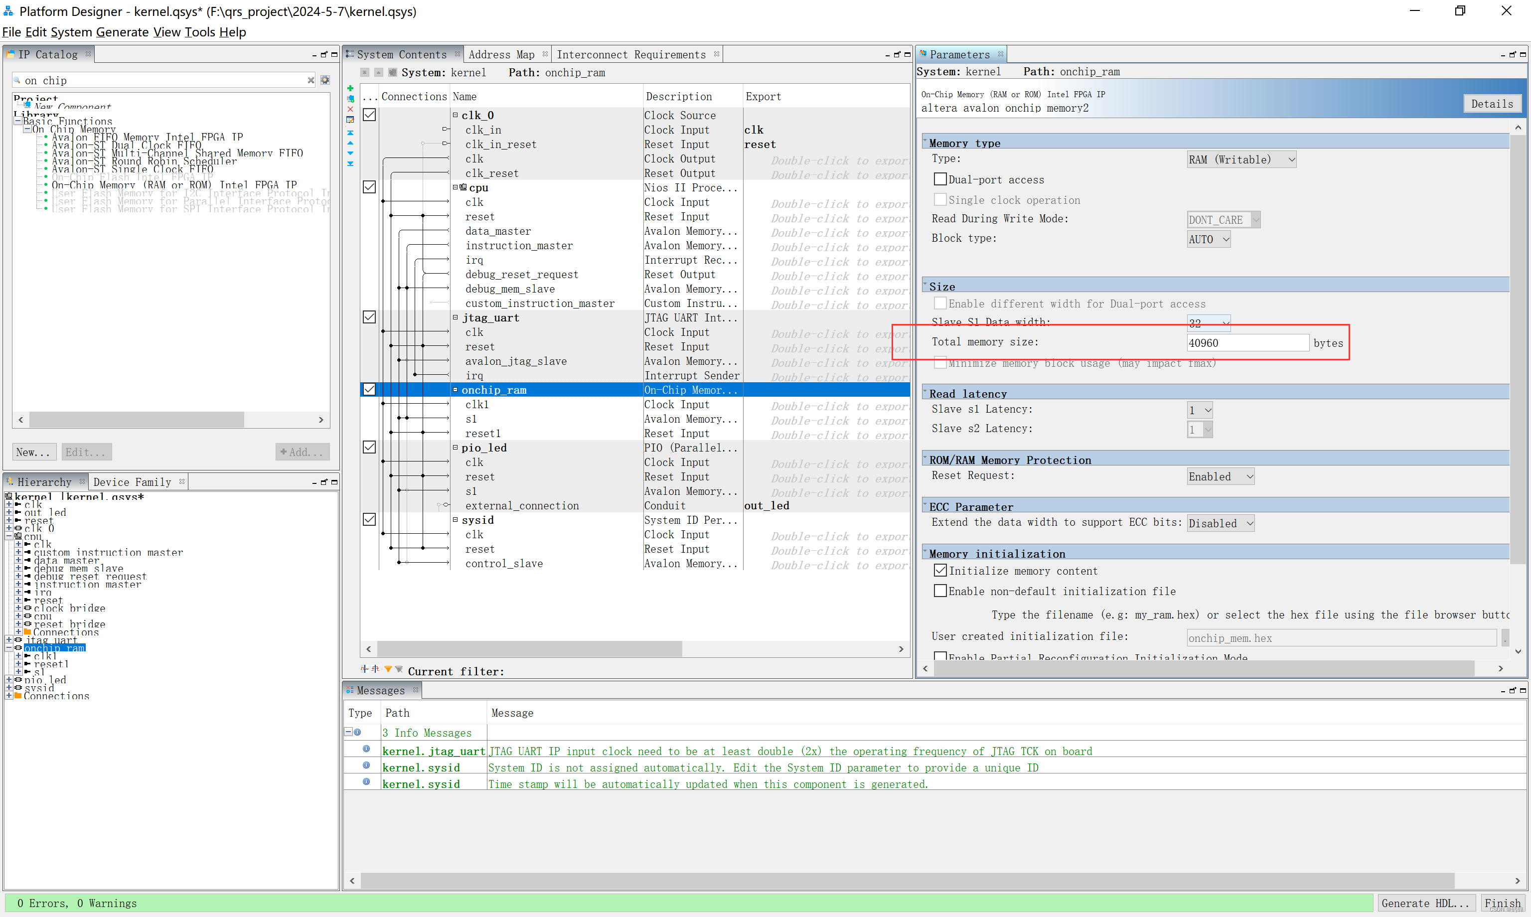Clear the IP Catalog search text
This screenshot has width=1531, height=917.
point(311,80)
